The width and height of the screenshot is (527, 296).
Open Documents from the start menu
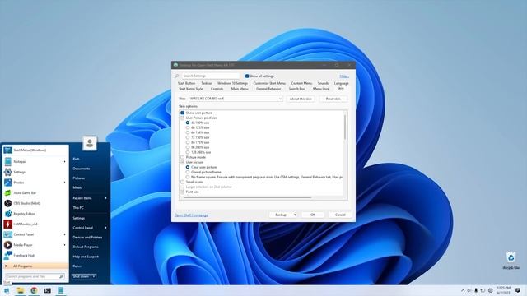(x=82, y=169)
